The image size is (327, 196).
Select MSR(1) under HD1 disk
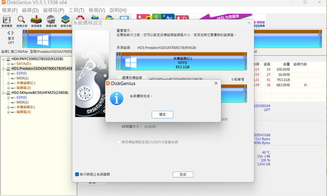point(22,78)
